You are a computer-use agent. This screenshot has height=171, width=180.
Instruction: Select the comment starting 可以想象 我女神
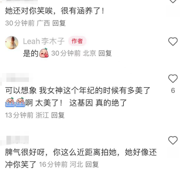click(78, 97)
